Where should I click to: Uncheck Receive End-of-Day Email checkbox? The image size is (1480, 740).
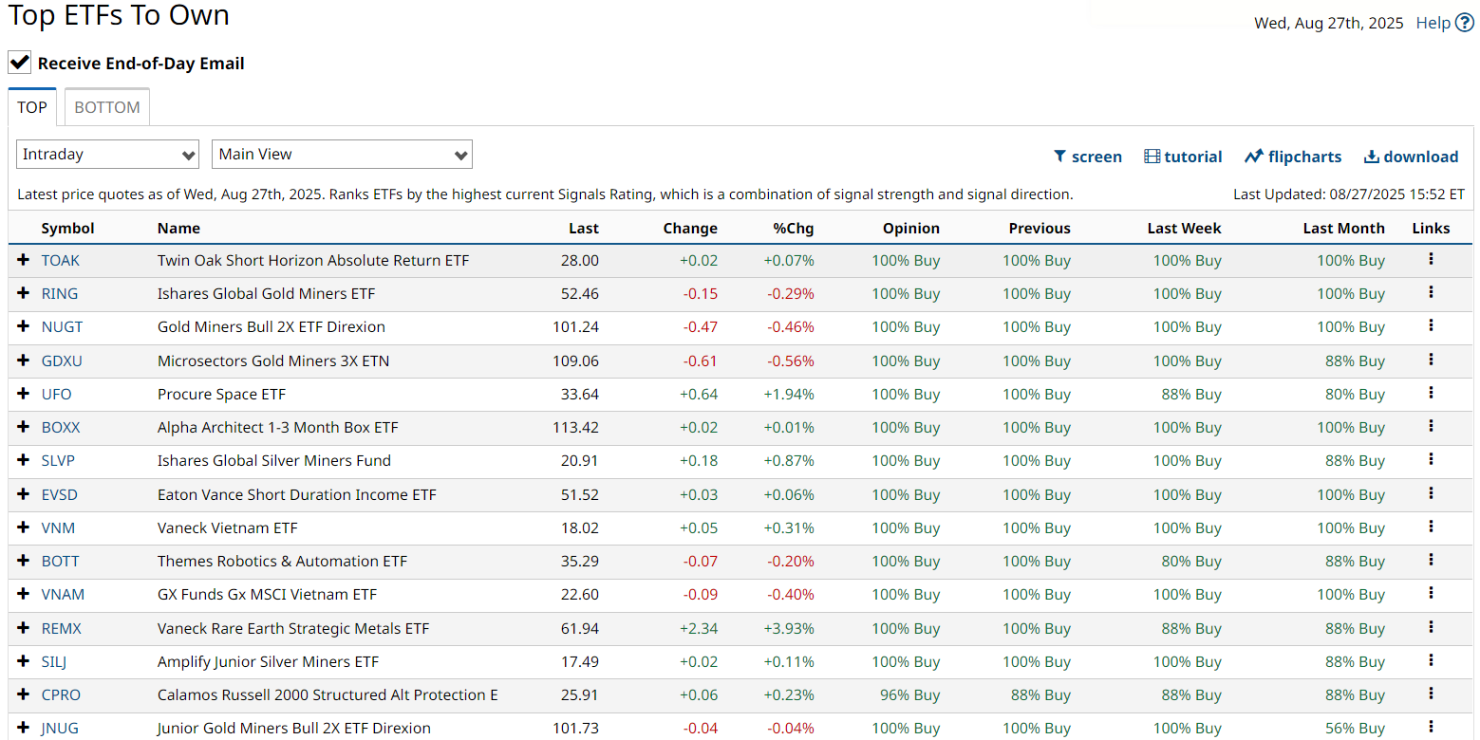click(x=19, y=63)
